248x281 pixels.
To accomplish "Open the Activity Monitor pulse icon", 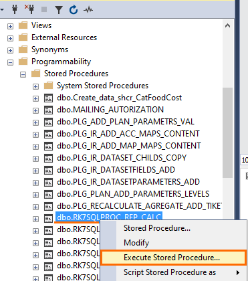I will click(x=88, y=10).
